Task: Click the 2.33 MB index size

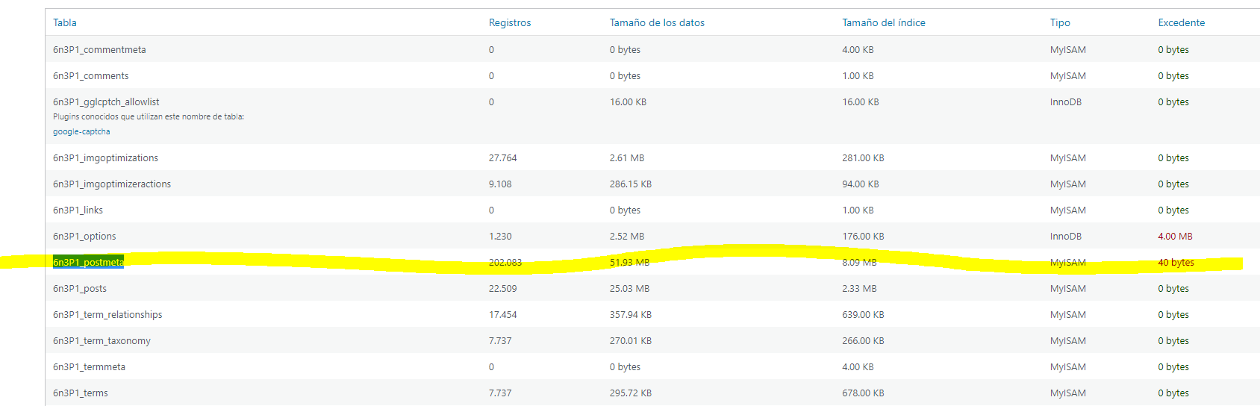Action: pos(860,289)
